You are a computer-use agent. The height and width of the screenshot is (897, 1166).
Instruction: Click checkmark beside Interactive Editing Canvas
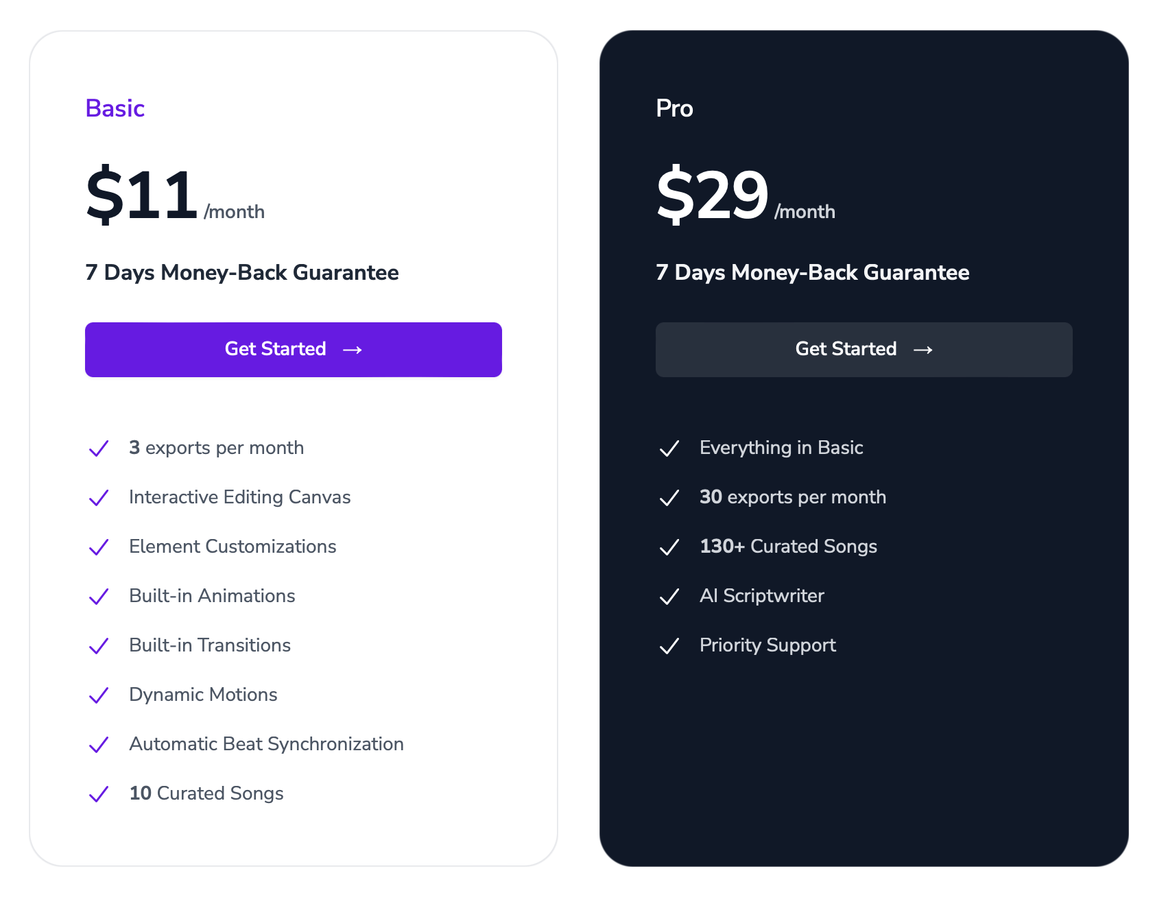[99, 498]
